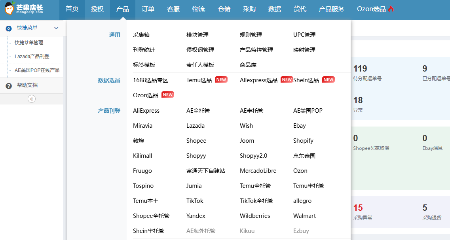This screenshot has height=240, width=450.
Task: Click the quick menu gear icon
Action: (x=9, y=28)
